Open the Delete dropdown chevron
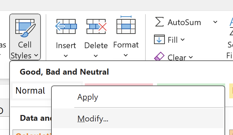Screen dimensions: 233x135 click(x=96, y=56)
